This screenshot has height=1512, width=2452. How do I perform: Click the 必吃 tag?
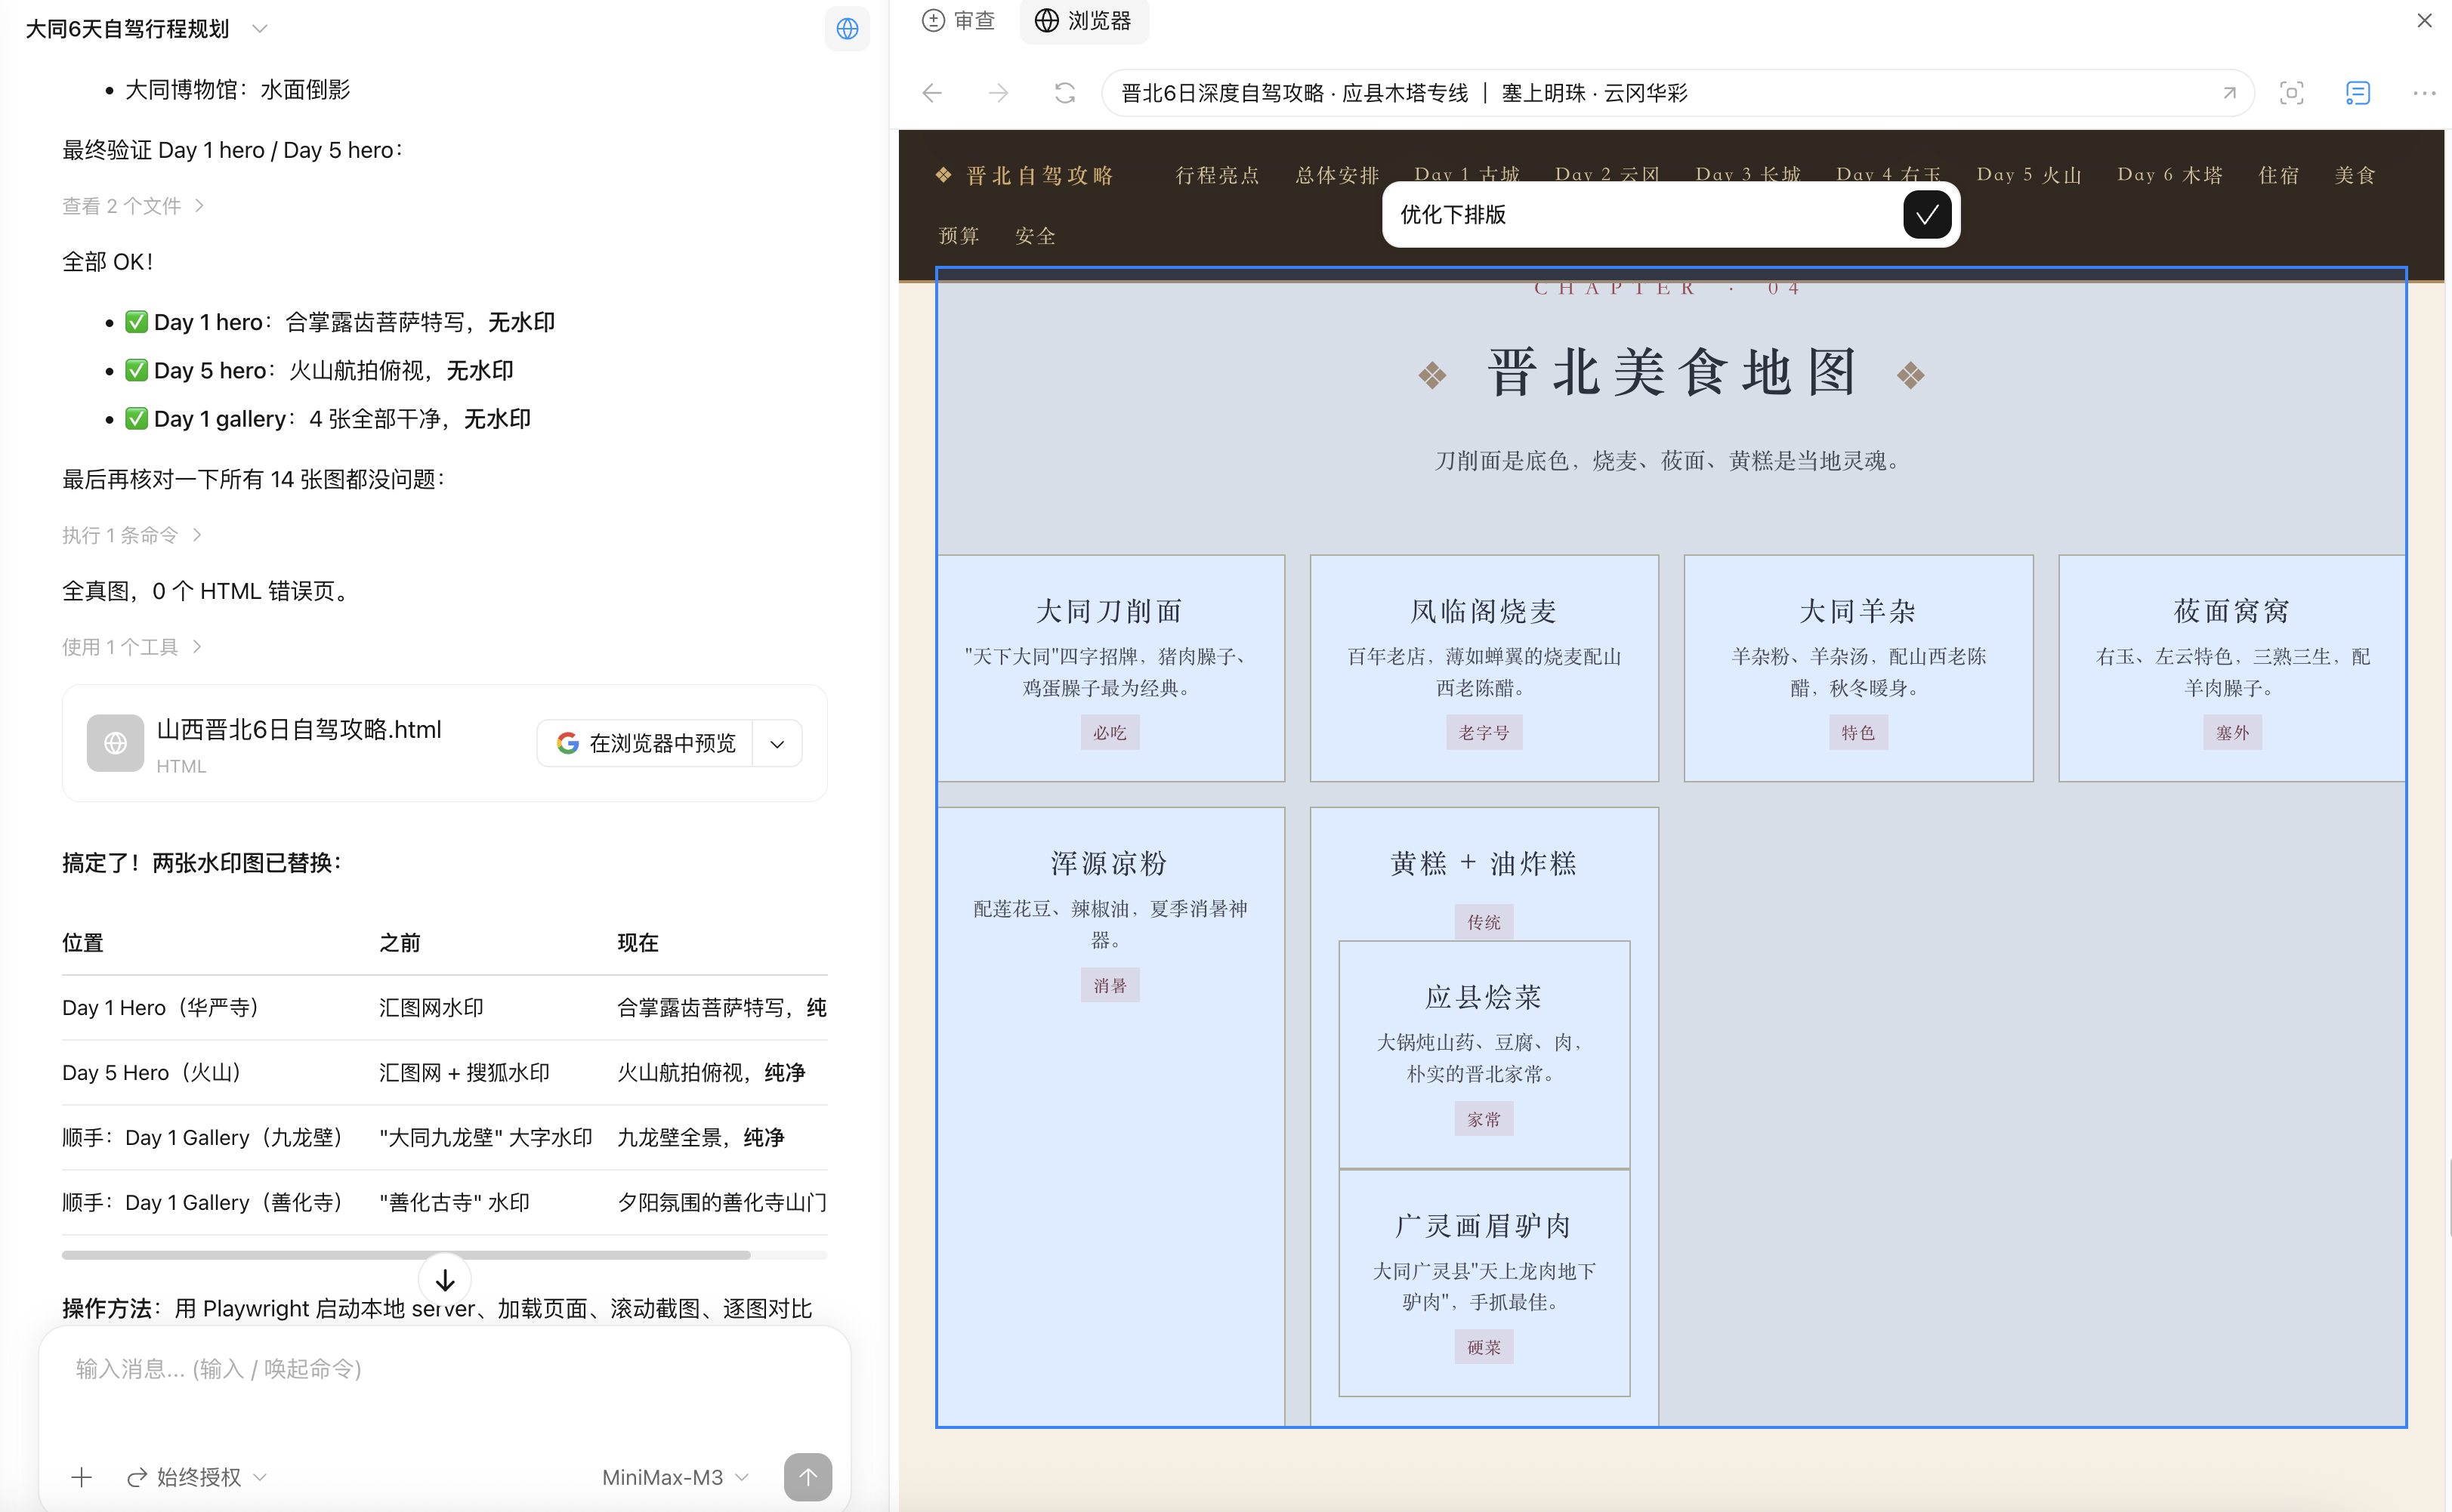[x=1110, y=732]
